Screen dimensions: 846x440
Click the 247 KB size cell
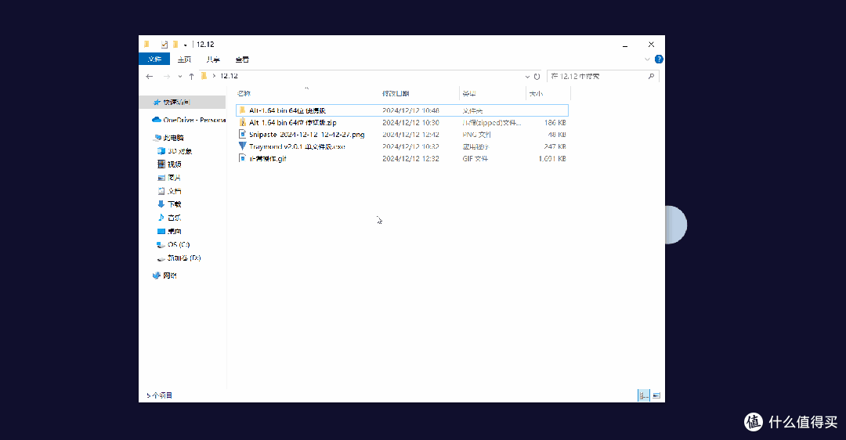coord(555,146)
